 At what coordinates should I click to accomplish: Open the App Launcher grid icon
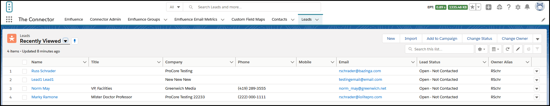pyautogui.click(x=9, y=19)
